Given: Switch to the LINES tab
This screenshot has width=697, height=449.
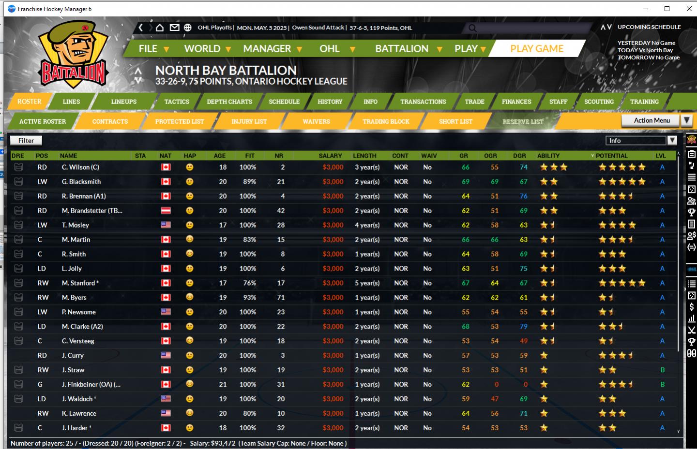Looking at the screenshot, I should click(x=71, y=101).
